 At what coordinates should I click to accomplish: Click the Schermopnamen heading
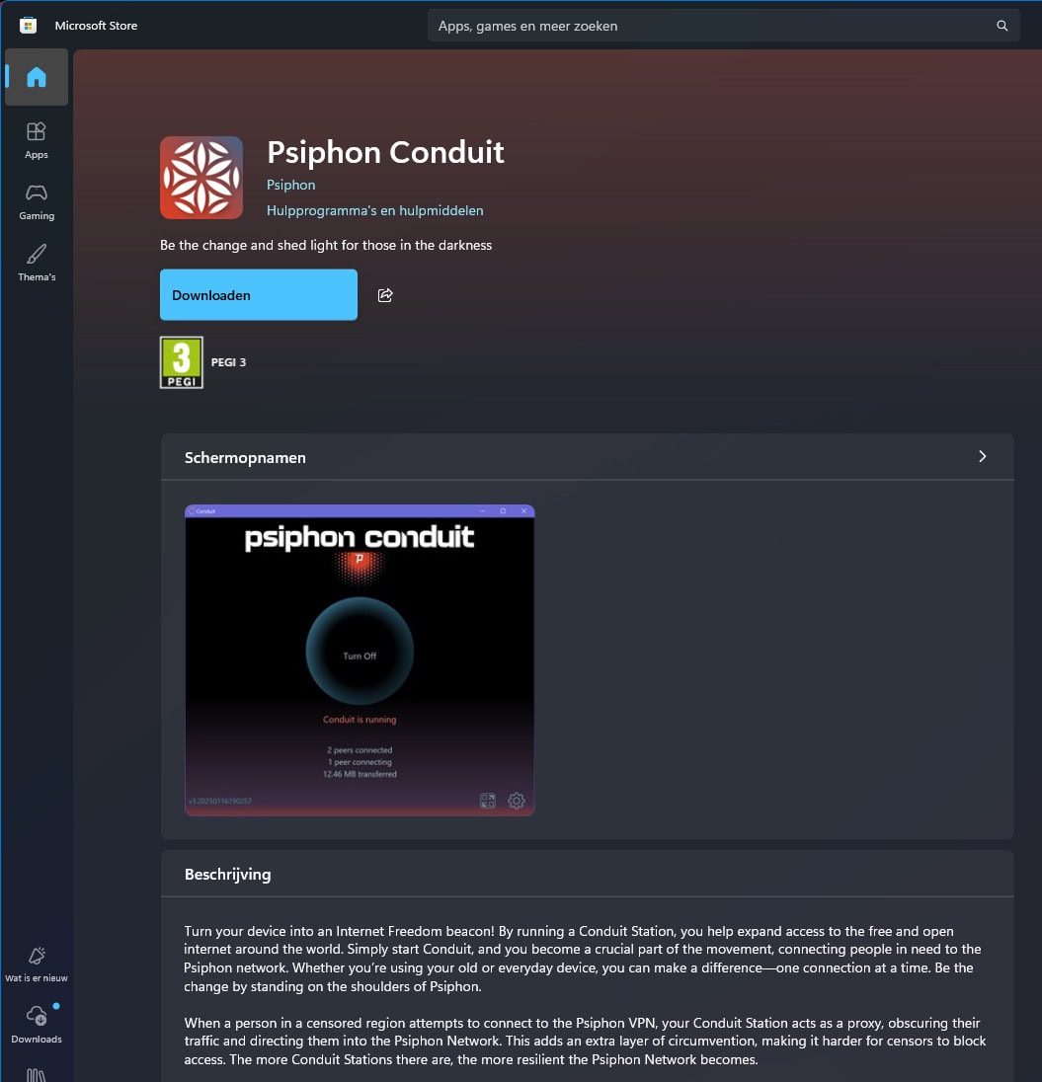[x=245, y=457]
